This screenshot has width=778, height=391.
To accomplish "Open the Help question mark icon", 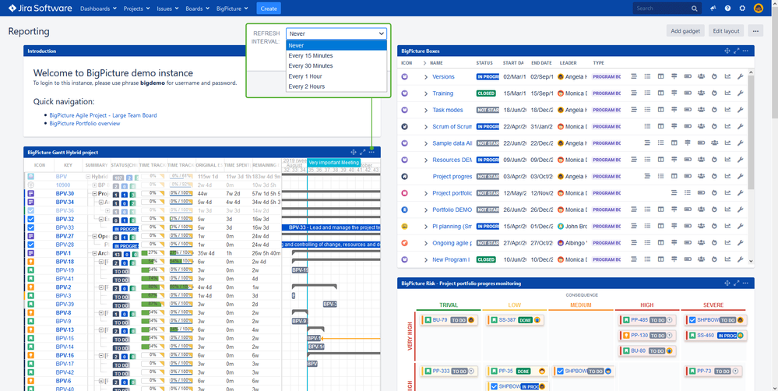I will click(727, 9).
